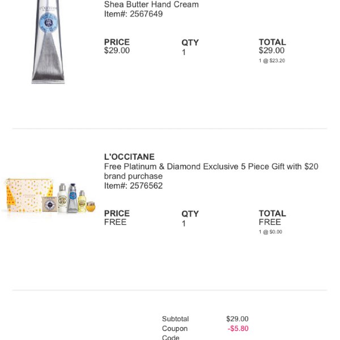
Task: Click the FREE price of the gift
Action: [x=115, y=222]
